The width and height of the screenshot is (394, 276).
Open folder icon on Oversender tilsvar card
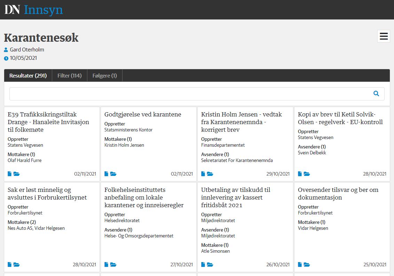(x=307, y=265)
